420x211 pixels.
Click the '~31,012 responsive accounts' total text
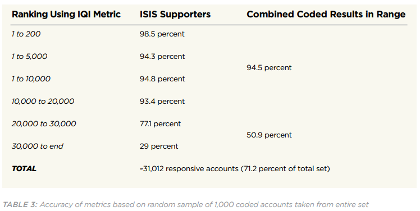pyautogui.click(x=189, y=169)
